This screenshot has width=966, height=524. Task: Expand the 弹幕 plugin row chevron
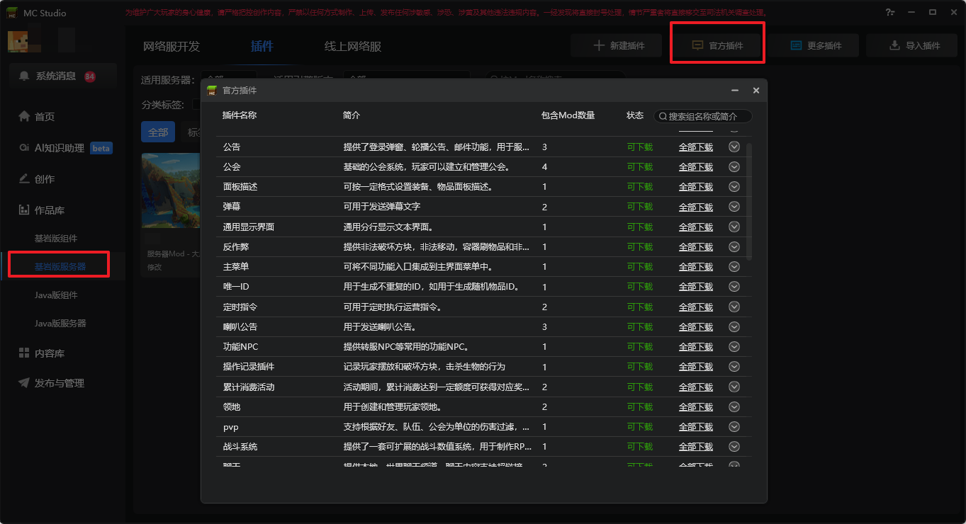click(x=734, y=207)
